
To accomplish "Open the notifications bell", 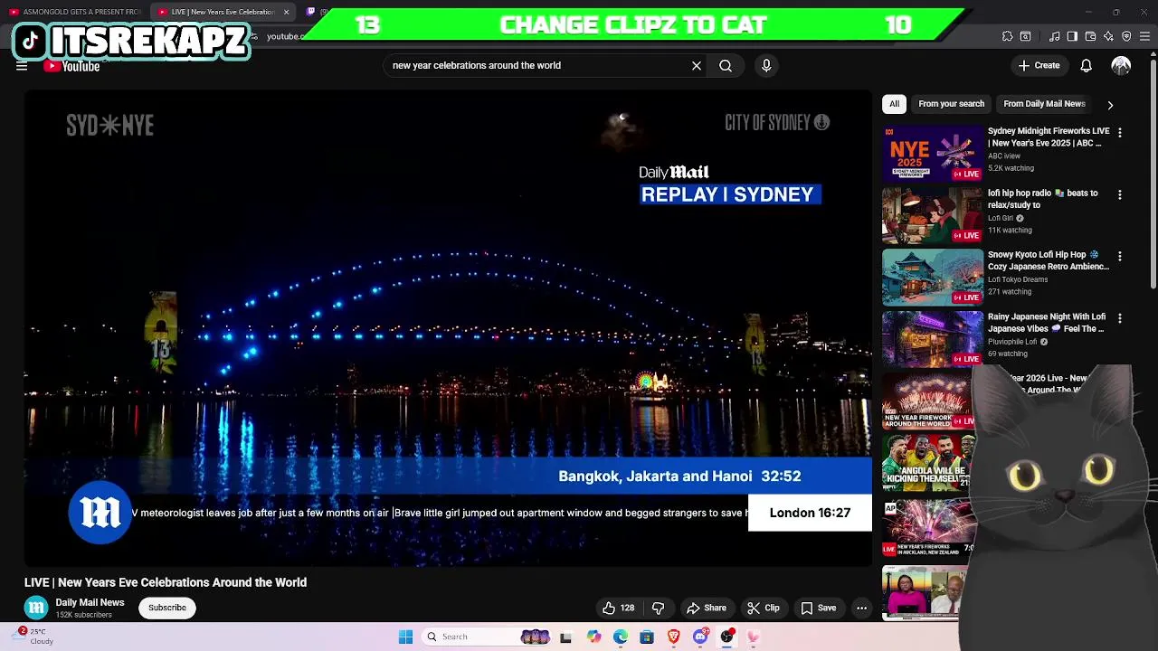I will tap(1086, 65).
